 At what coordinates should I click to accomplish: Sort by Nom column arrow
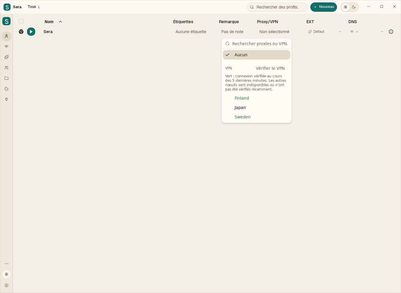(x=60, y=22)
